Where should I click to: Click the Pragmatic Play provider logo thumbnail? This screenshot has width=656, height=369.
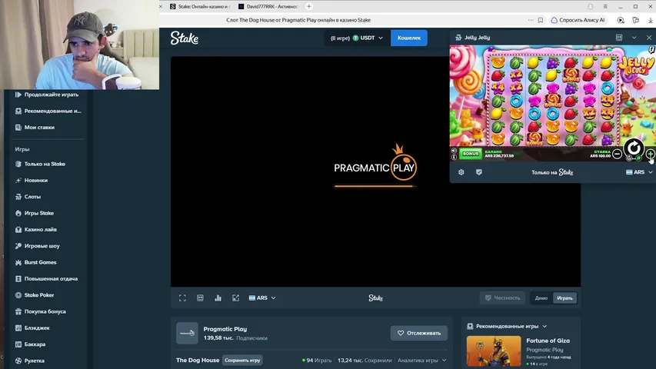coord(187,333)
